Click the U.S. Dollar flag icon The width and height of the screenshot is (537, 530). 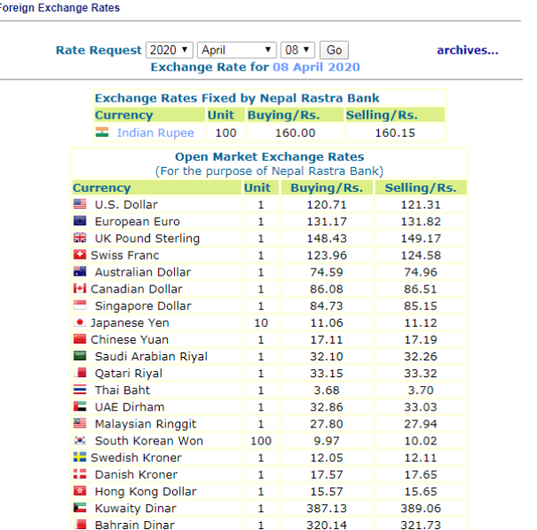click(x=79, y=205)
